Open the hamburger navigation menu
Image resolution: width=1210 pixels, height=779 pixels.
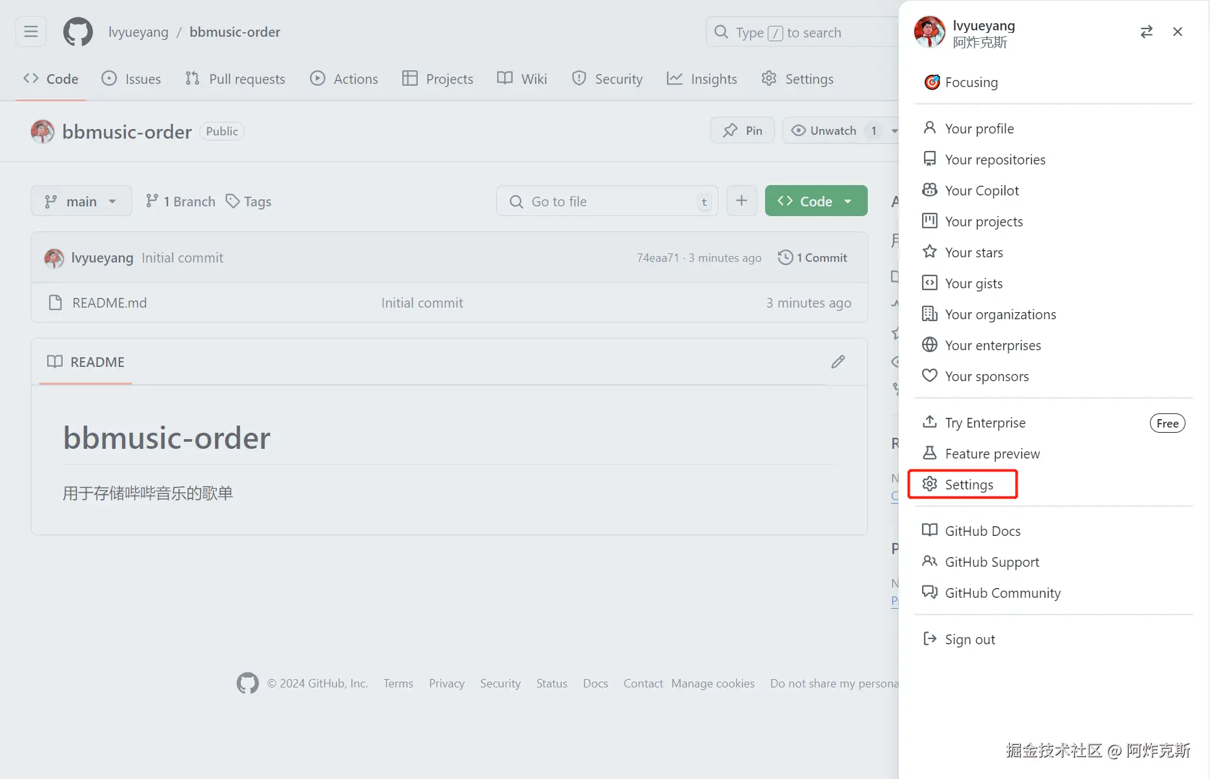coord(31,32)
